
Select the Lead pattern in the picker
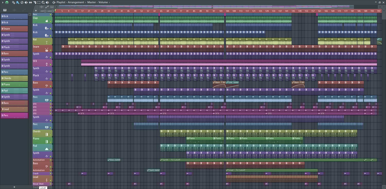[14, 109]
